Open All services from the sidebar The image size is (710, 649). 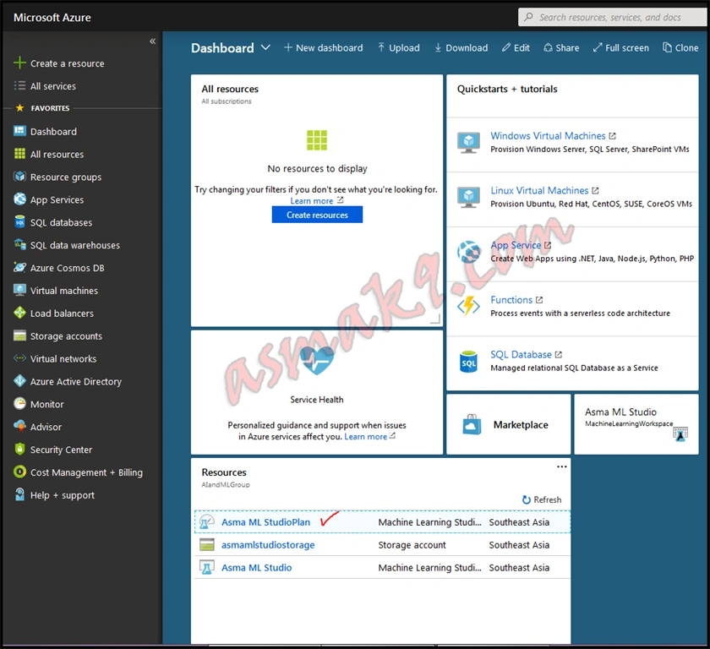tap(53, 86)
